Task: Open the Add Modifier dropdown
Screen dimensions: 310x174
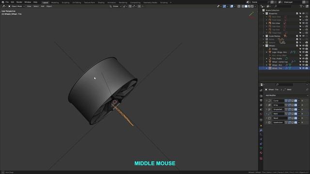Action: pyautogui.click(x=286, y=96)
